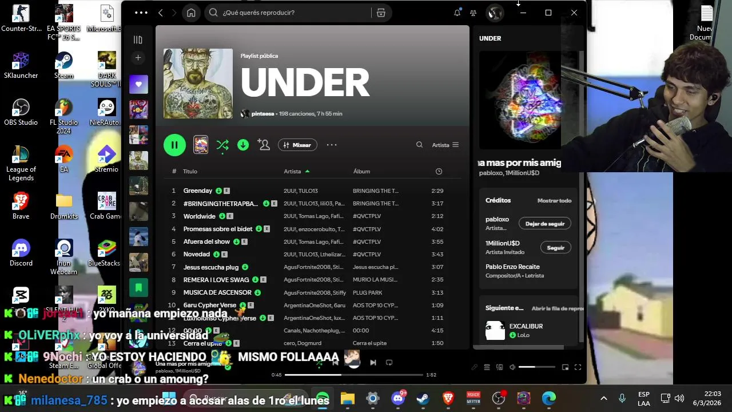This screenshot has height=412, width=732.
Task: Sort by Álbum column header
Action: point(361,171)
